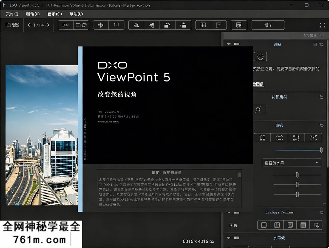
Task: Click the grid edit icon with pencil
Action: pos(316,225)
